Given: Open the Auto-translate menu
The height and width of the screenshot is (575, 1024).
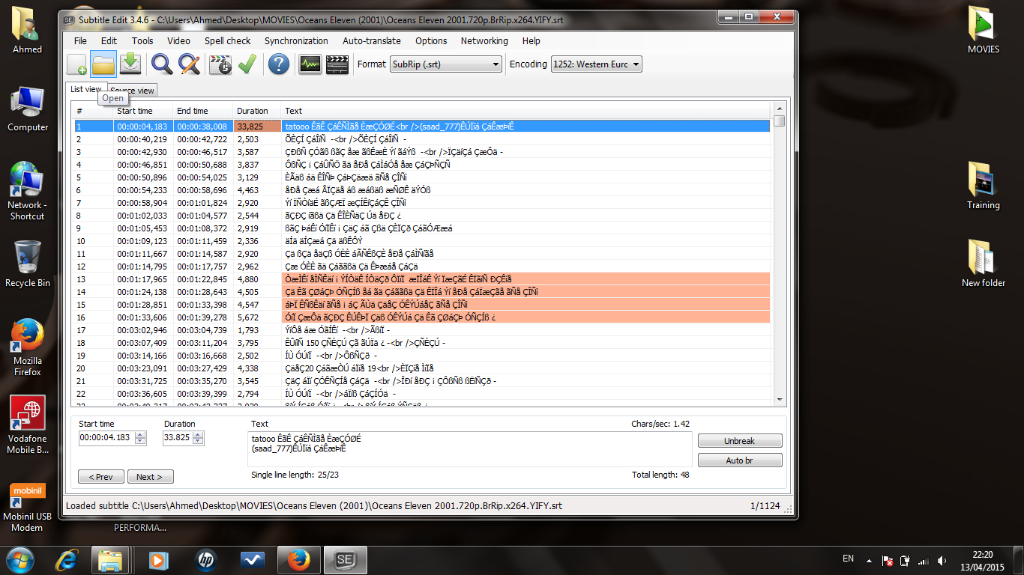Looking at the screenshot, I should click(372, 40).
